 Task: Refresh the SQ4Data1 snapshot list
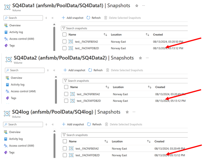[x=94, y=18]
